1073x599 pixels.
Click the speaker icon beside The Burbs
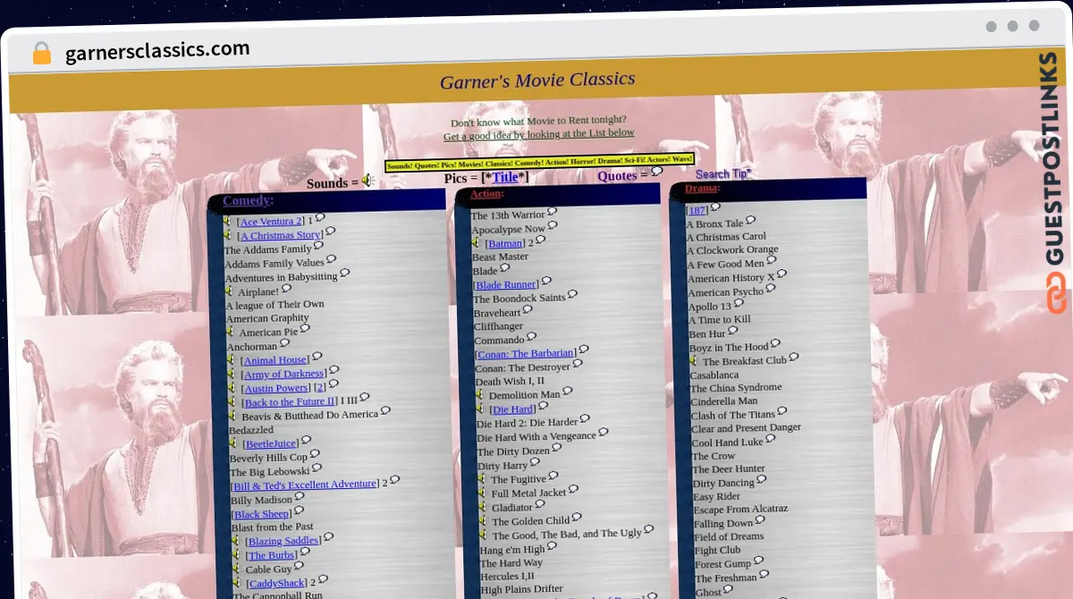click(x=236, y=554)
